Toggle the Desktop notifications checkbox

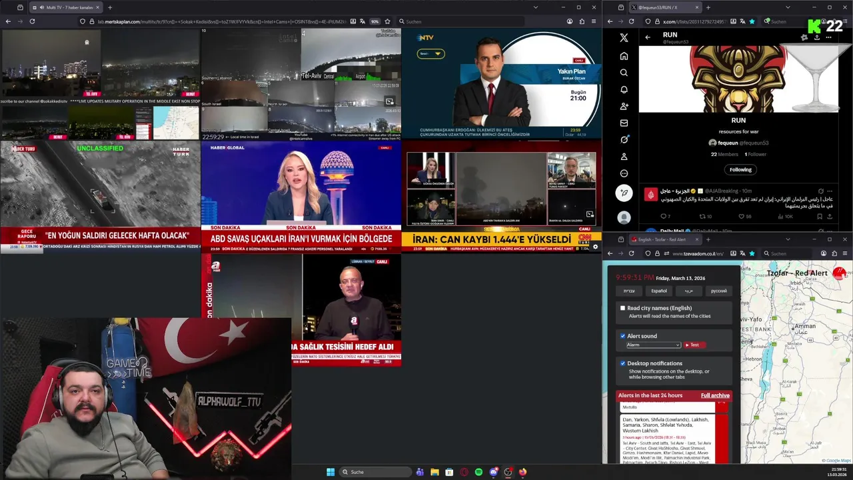pos(623,363)
